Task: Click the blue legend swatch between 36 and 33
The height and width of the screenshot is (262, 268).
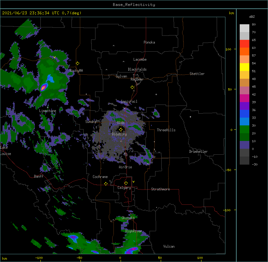Action: point(244,114)
